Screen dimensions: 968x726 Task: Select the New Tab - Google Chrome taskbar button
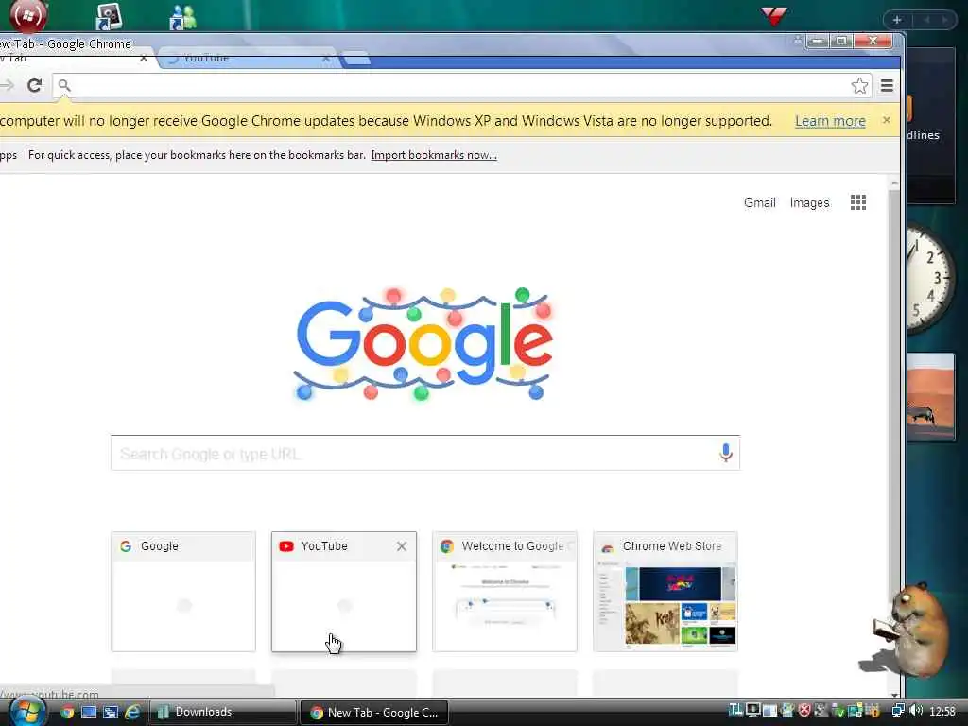374,713
